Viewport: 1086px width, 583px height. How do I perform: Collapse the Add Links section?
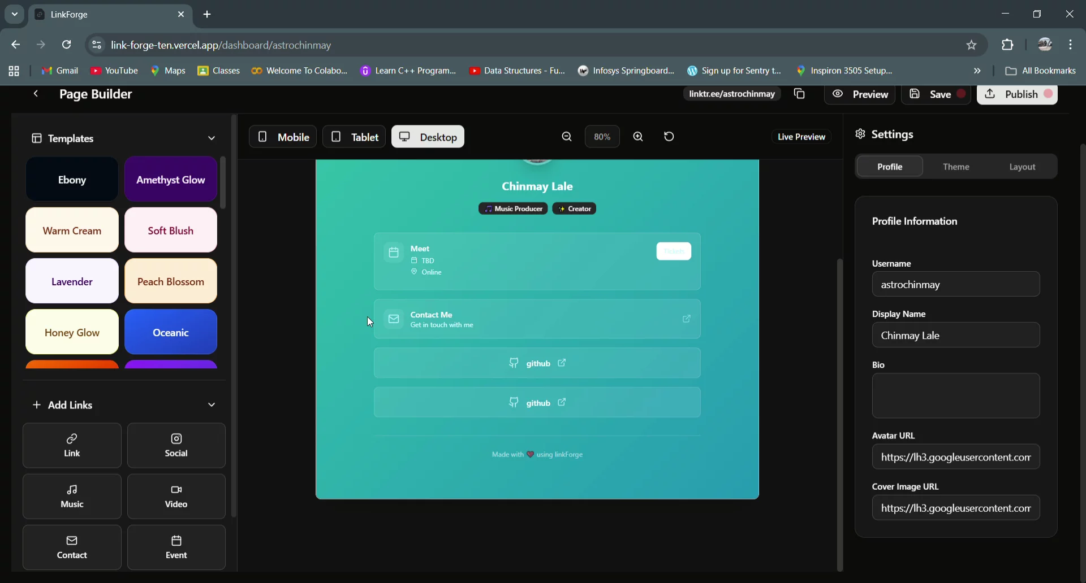click(212, 404)
